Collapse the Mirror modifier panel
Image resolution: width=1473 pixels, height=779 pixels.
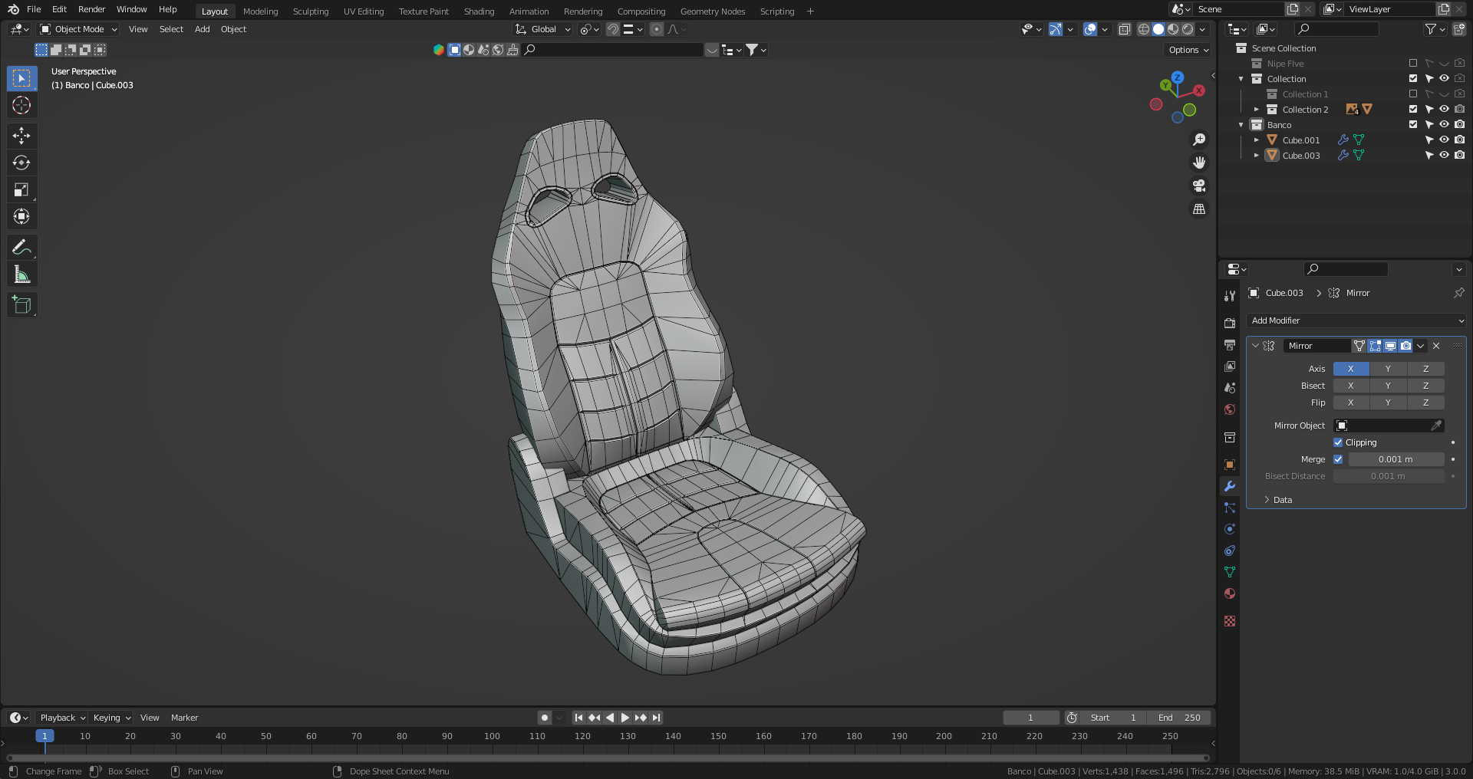pyautogui.click(x=1256, y=346)
